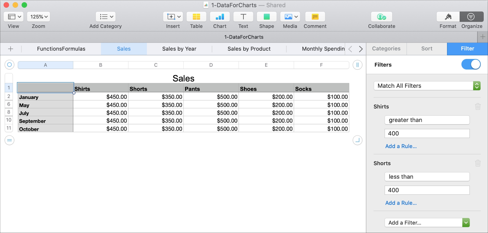Select the July Shoes $200.00 cell

(266, 113)
